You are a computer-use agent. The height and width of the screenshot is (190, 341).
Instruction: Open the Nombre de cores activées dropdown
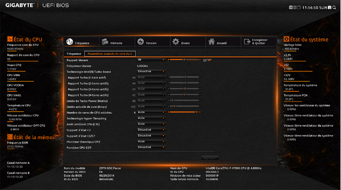[x=151, y=112]
